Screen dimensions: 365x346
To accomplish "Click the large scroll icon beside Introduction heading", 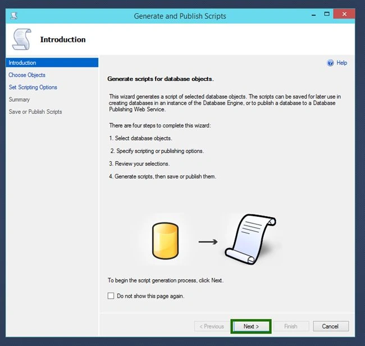I will coord(21,39).
